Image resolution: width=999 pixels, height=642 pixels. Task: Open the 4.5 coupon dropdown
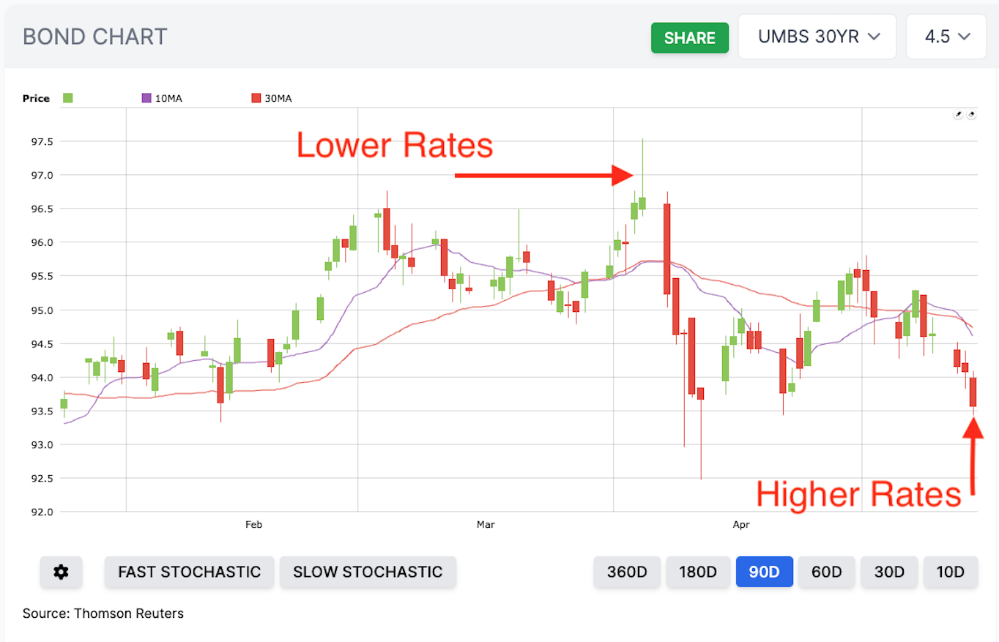(946, 37)
